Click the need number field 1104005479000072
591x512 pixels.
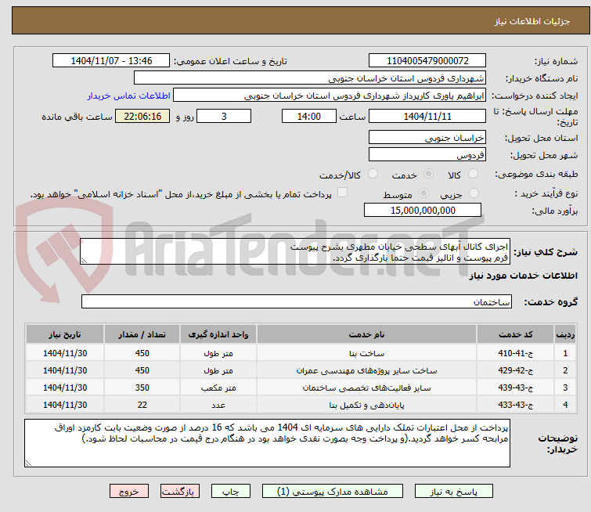[x=427, y=61]
